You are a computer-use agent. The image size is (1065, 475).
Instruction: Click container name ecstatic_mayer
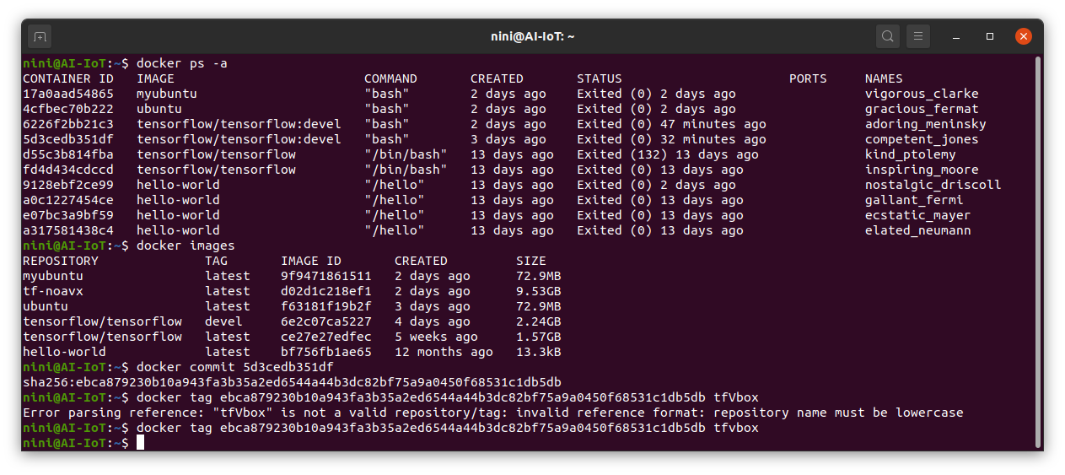click(x=918, y=215)
